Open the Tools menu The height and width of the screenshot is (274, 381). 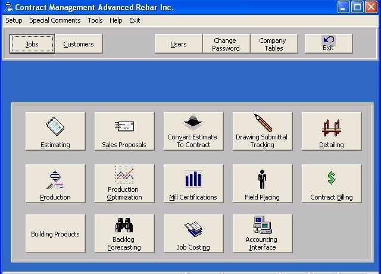[x=95, y=20]
